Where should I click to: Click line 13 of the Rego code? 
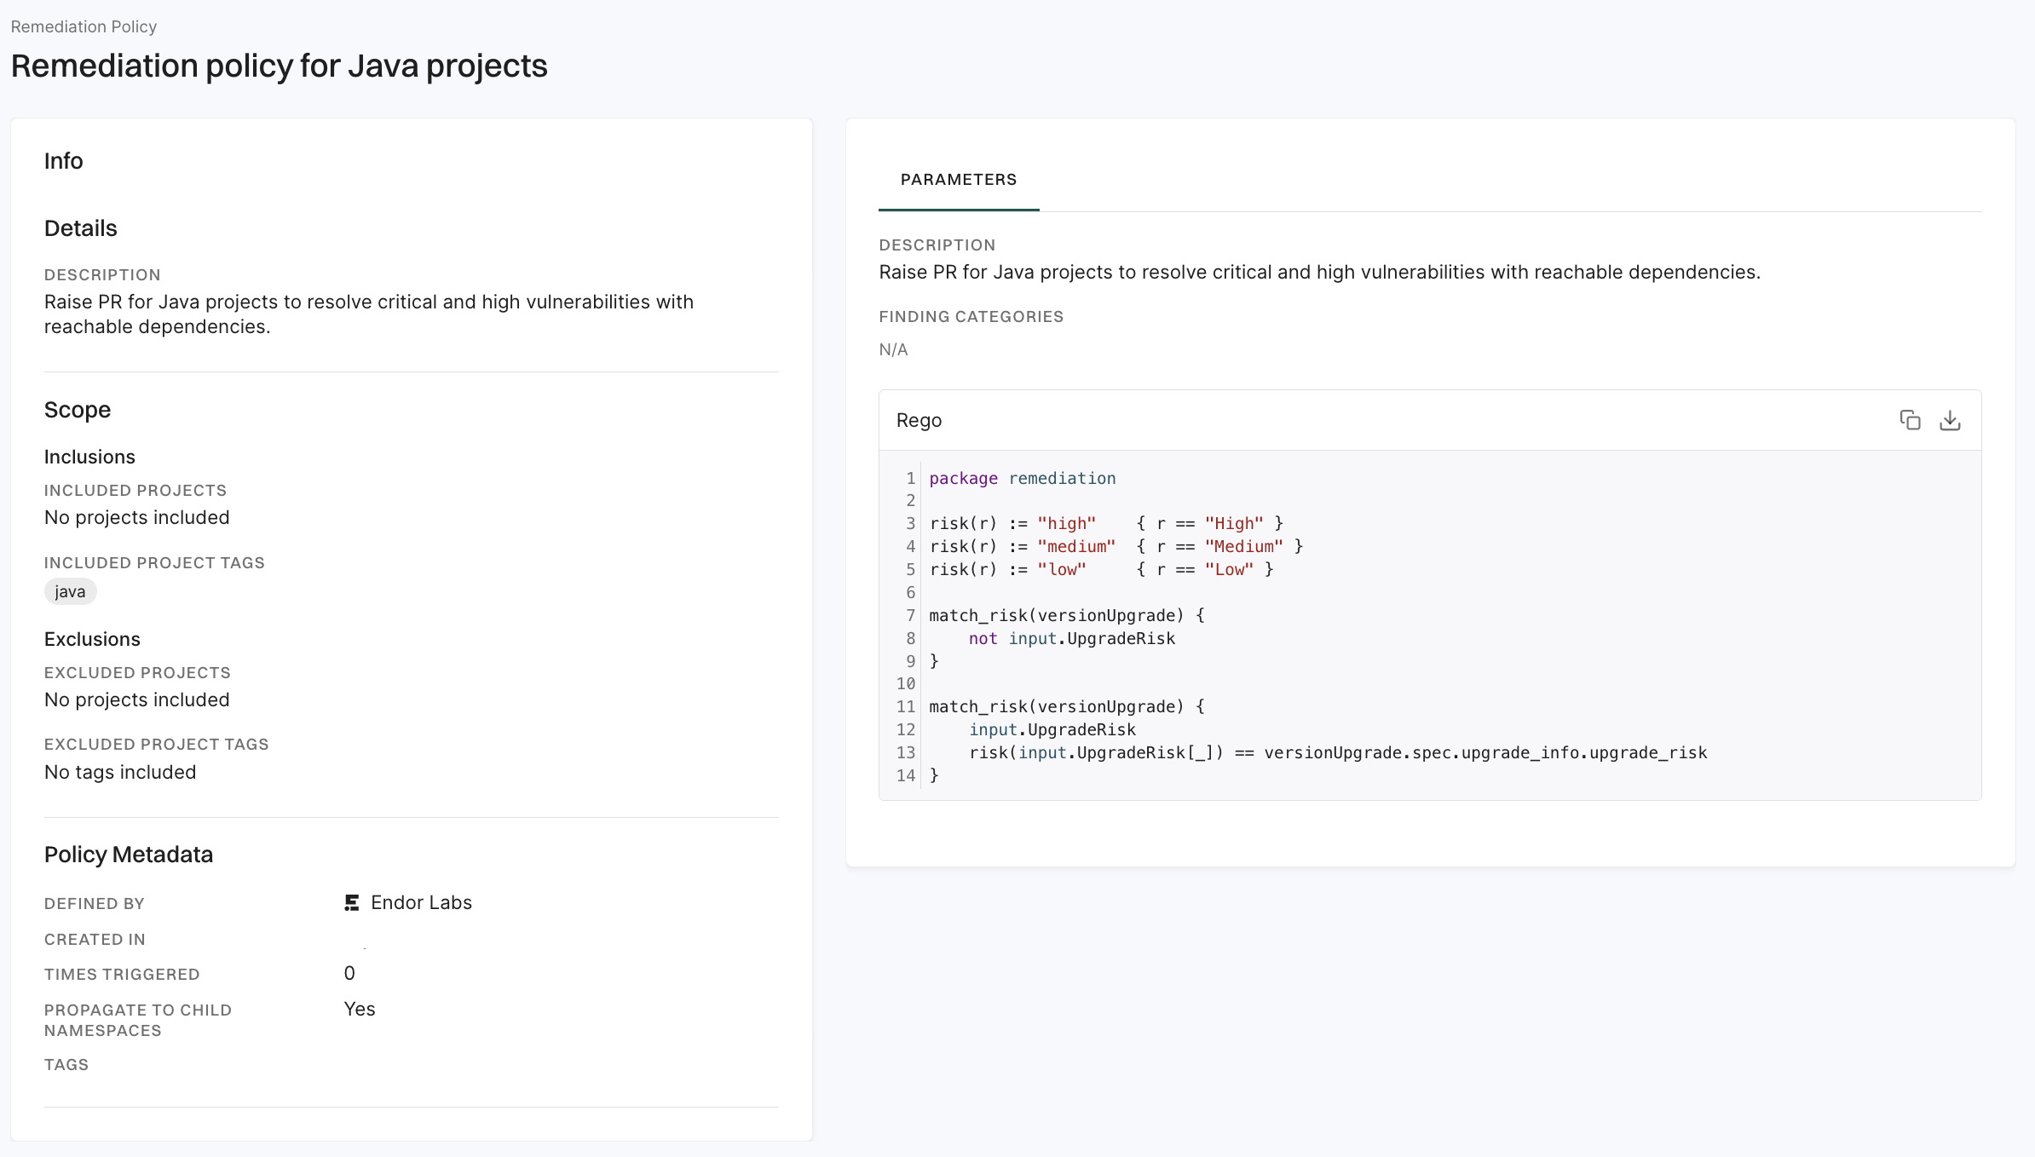pos(1337,752)
